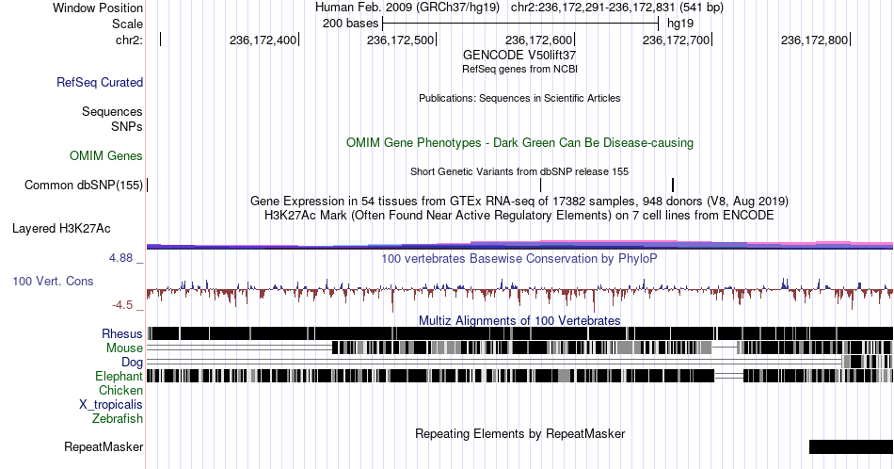This screenshot has height=469, width=894.
Task: Click the Mouse alignment track bar
Action: [x=520, y=348]
